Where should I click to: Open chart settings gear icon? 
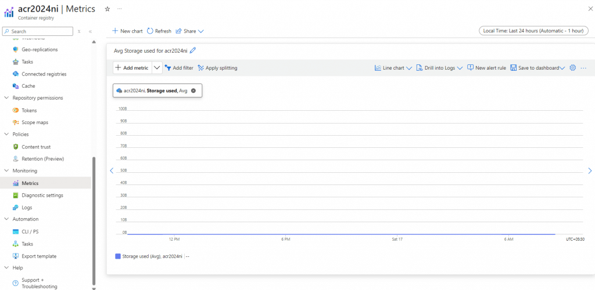click(x=572, y=68)
